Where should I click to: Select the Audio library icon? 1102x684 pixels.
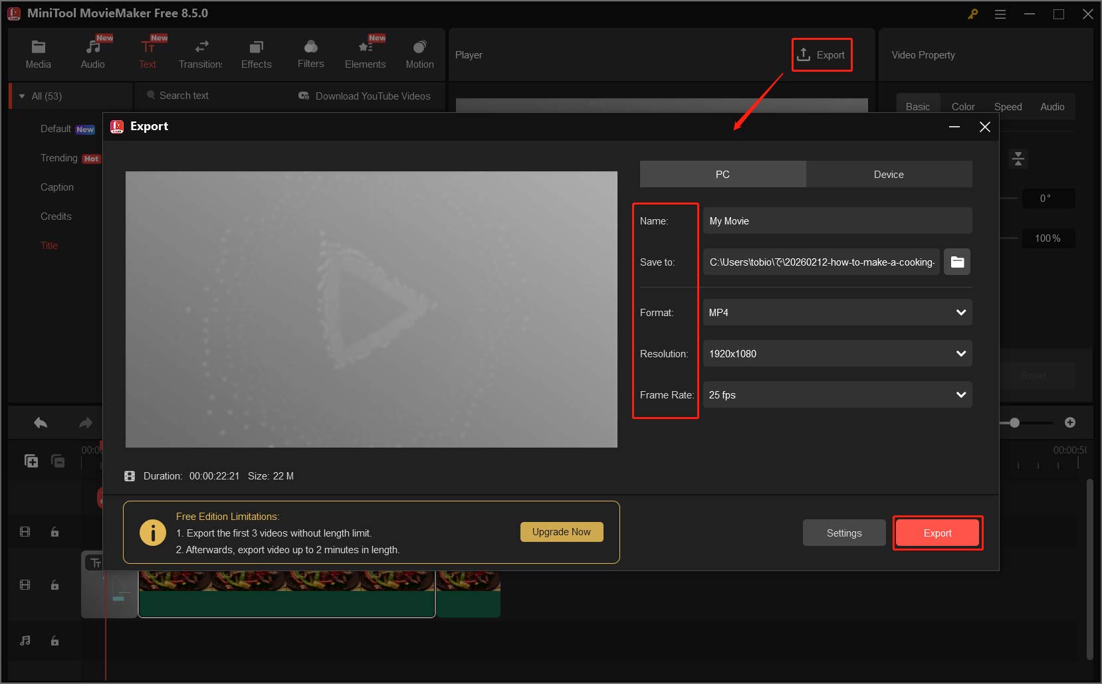pyautogui.click(x=92, y=52)
